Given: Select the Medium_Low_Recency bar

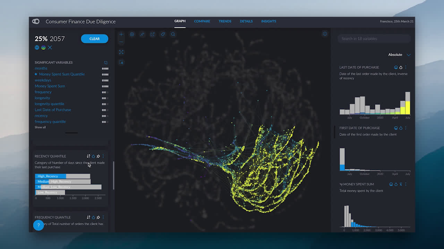Looking at the screenshot, I should pos(68,187).
